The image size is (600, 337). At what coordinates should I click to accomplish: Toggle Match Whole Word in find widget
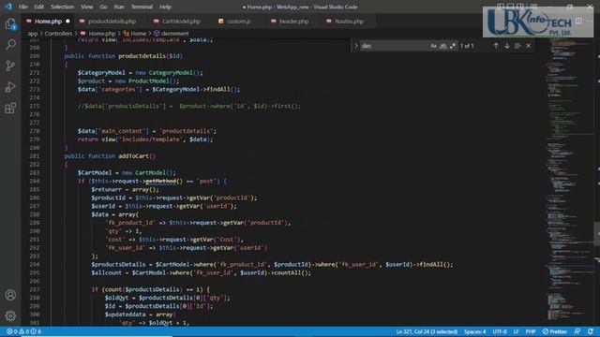pos(443,46)
